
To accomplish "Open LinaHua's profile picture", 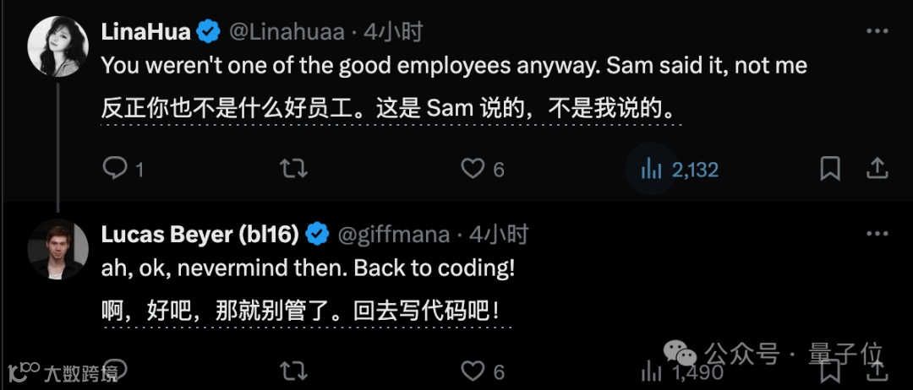I will [57, 46].
